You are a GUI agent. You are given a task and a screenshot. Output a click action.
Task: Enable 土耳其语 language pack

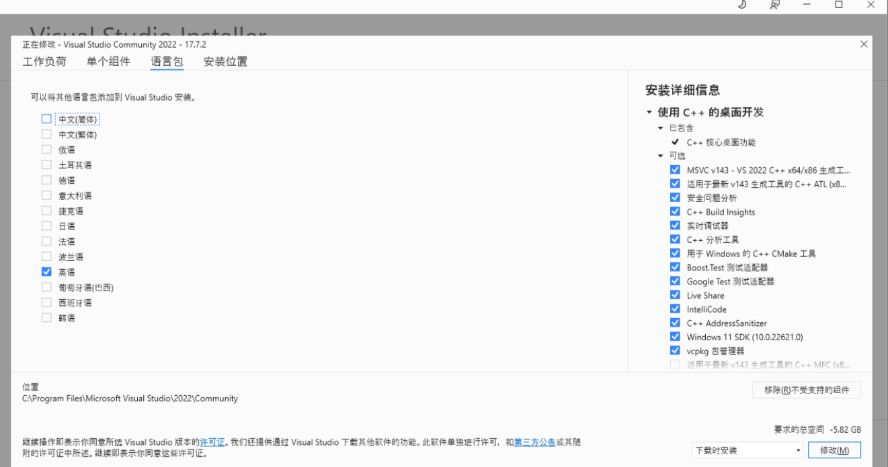(x=46, y=164)
